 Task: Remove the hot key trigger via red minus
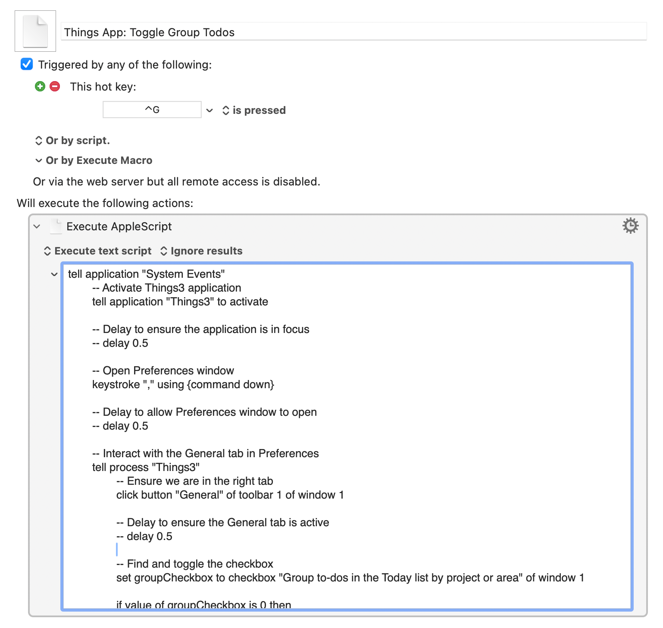click(54, 86)
